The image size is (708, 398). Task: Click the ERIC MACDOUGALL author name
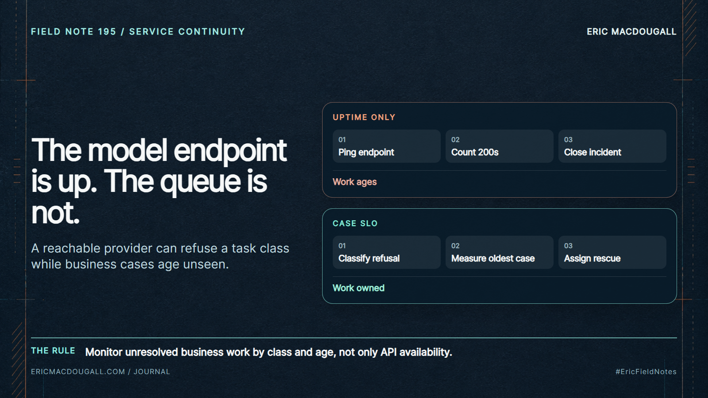pyautogui.click(x=631, y=31)
